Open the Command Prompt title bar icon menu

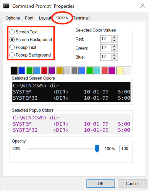click(6, 6)
